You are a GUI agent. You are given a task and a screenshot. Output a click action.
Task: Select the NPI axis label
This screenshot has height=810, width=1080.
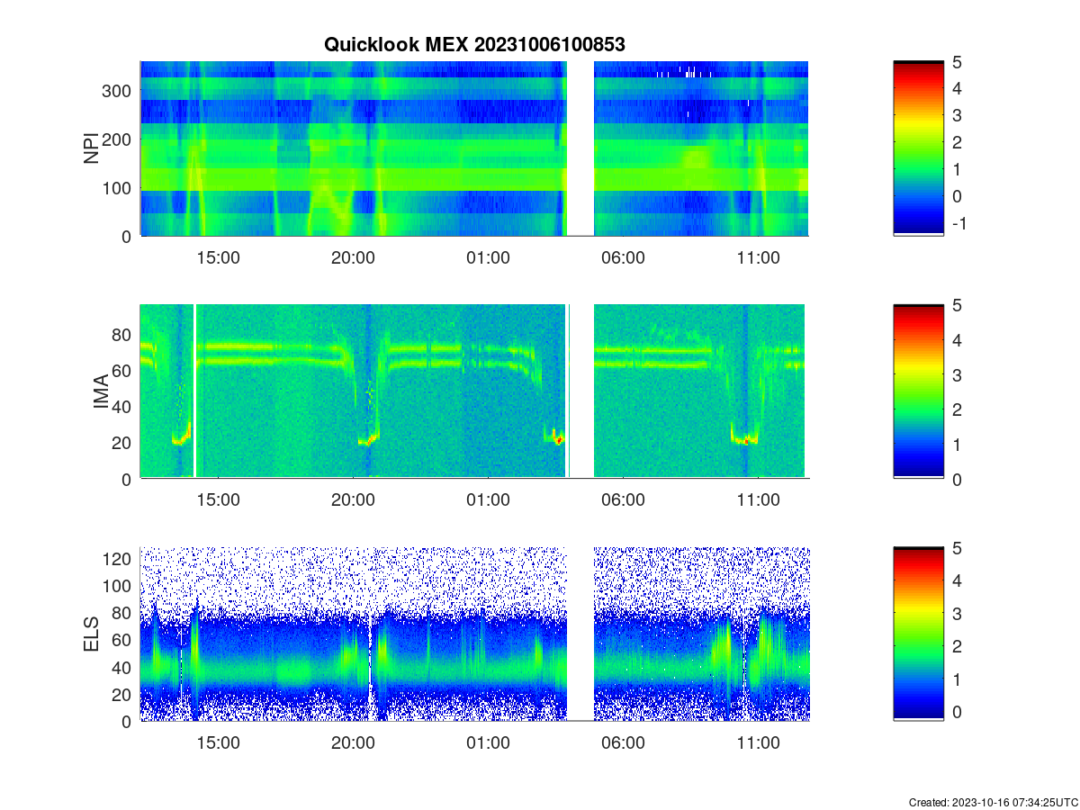pyautogui.click(x=92, y=148)
